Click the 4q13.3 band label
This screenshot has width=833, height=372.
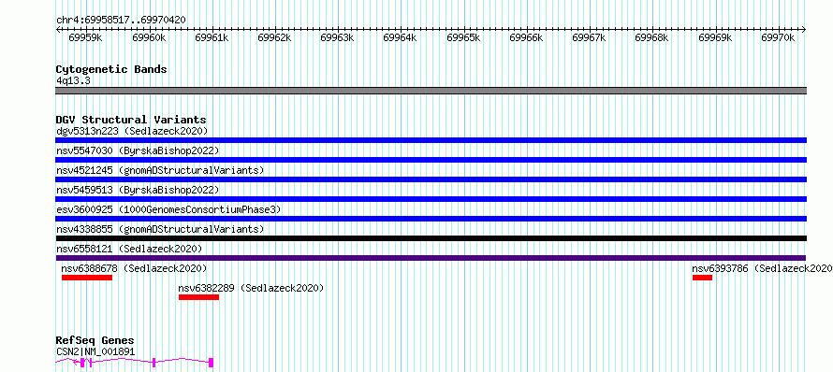click(x=73, y=80)
